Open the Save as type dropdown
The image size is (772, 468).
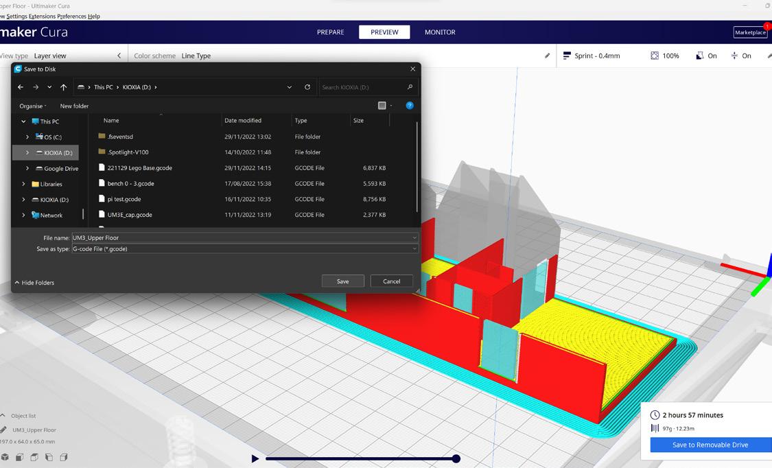[x=245, y=249]
